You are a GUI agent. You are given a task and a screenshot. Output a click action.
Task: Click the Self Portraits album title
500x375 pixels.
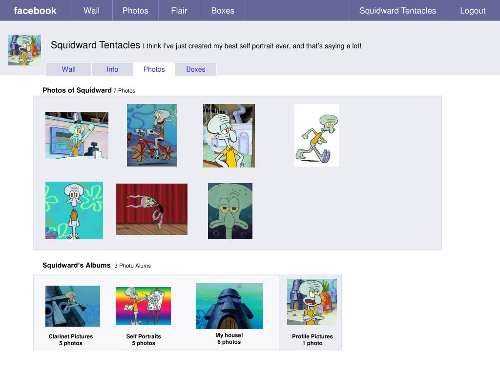144,336
